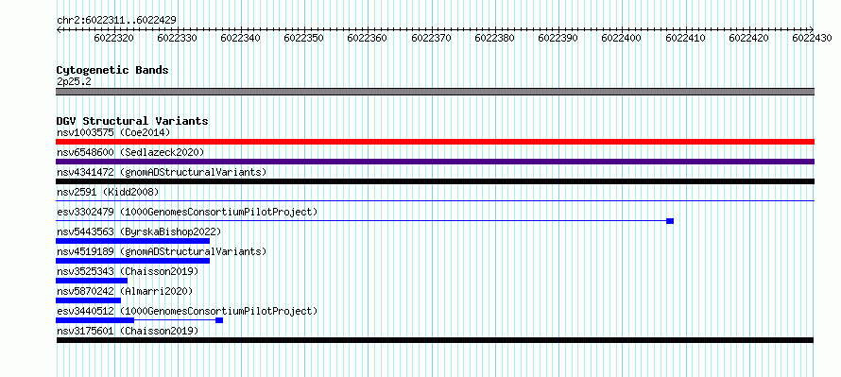841x377 pixels.
Task: Open esv3440512 (1000GenomesConsortiumPilotProject) label
Action: [x=187, y=311]
